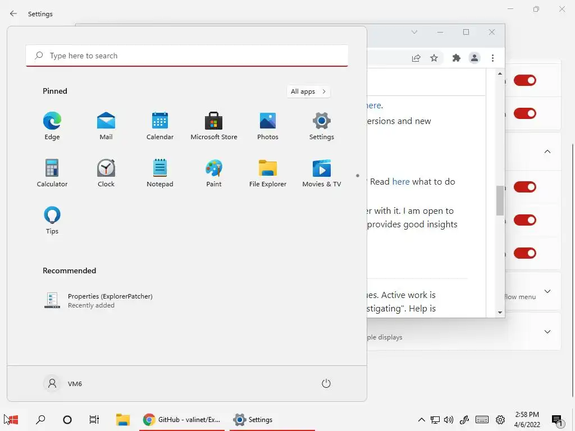The image size is (575, 431).
Task: Toggle the second Settings switch
Action: 525,113
